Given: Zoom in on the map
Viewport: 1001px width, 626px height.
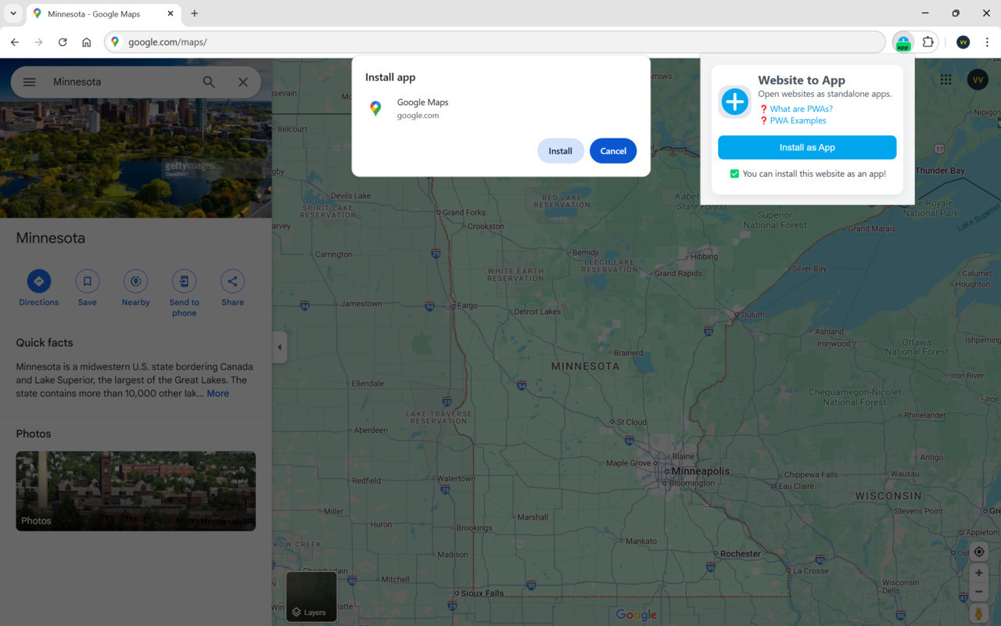Looking at the screenshot, I should pyautogui.click(x=979, y=574).
